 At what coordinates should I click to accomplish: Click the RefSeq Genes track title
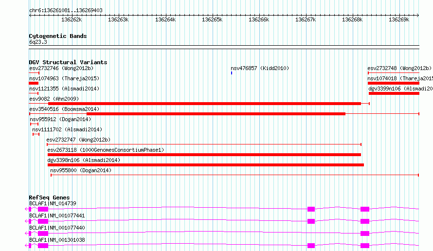click(x=49, y=197)
